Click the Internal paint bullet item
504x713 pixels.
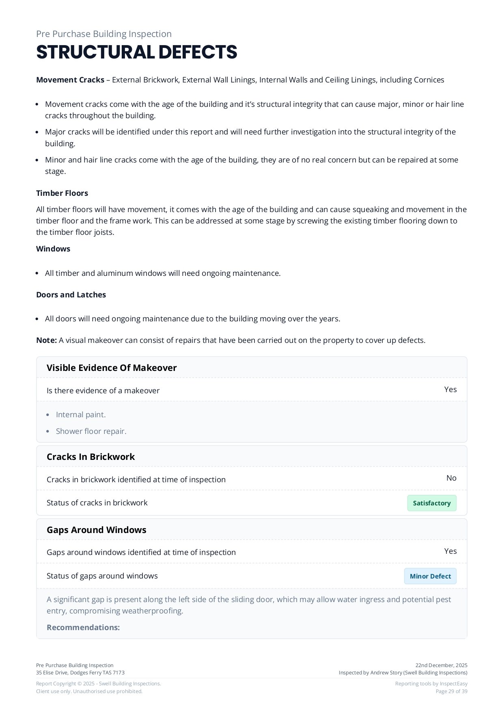click(81, 415)
